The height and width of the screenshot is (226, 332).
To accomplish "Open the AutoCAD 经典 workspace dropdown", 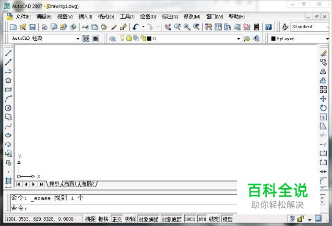I will (78, 39).
